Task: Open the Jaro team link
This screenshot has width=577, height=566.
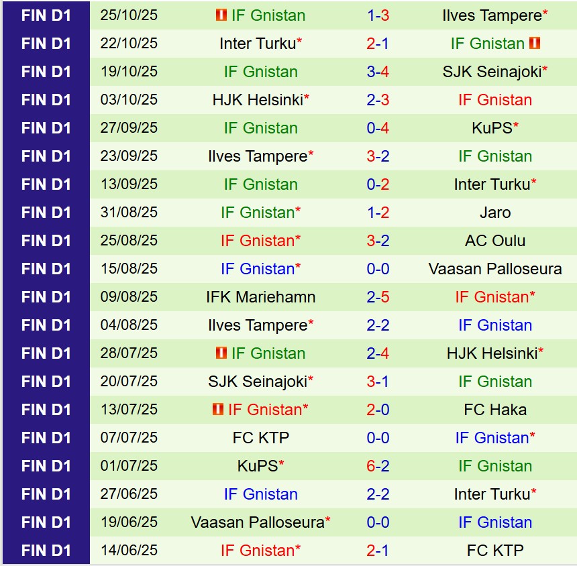Action: coord(495,213)
